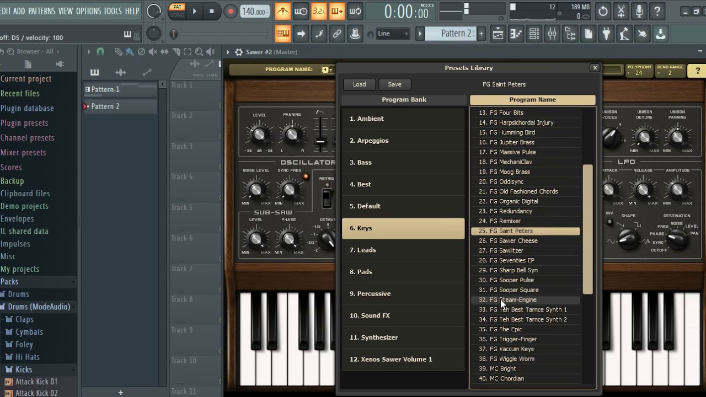Open the PATTERNS menu
Screen dimensions: 706x397
pyautogui.click(x=42, y=11)
